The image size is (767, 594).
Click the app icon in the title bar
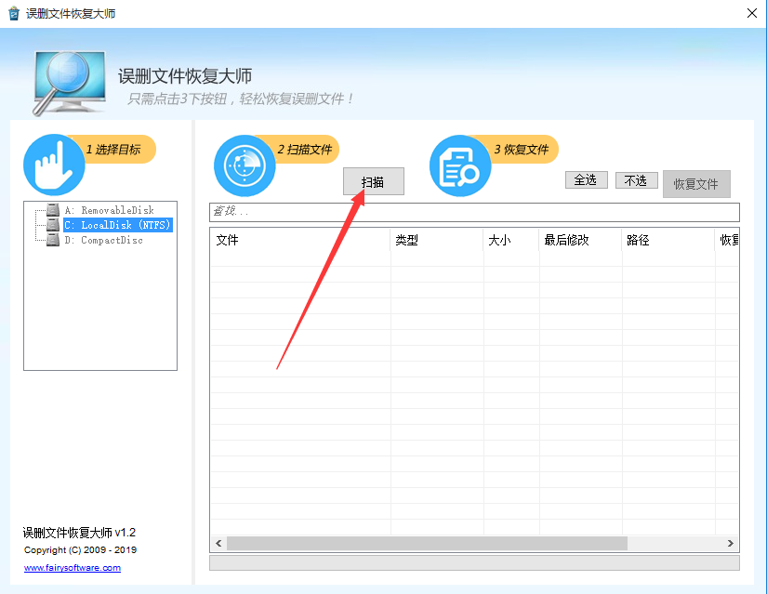pyautogui.click(x=13, y=13)
